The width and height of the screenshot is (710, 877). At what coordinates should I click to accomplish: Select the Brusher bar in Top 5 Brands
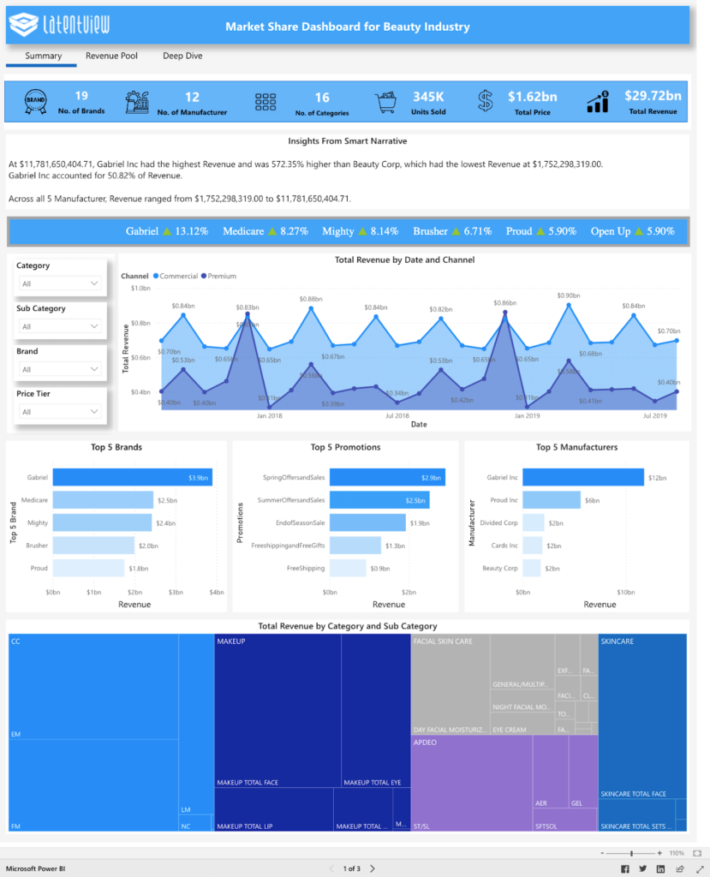94,546
